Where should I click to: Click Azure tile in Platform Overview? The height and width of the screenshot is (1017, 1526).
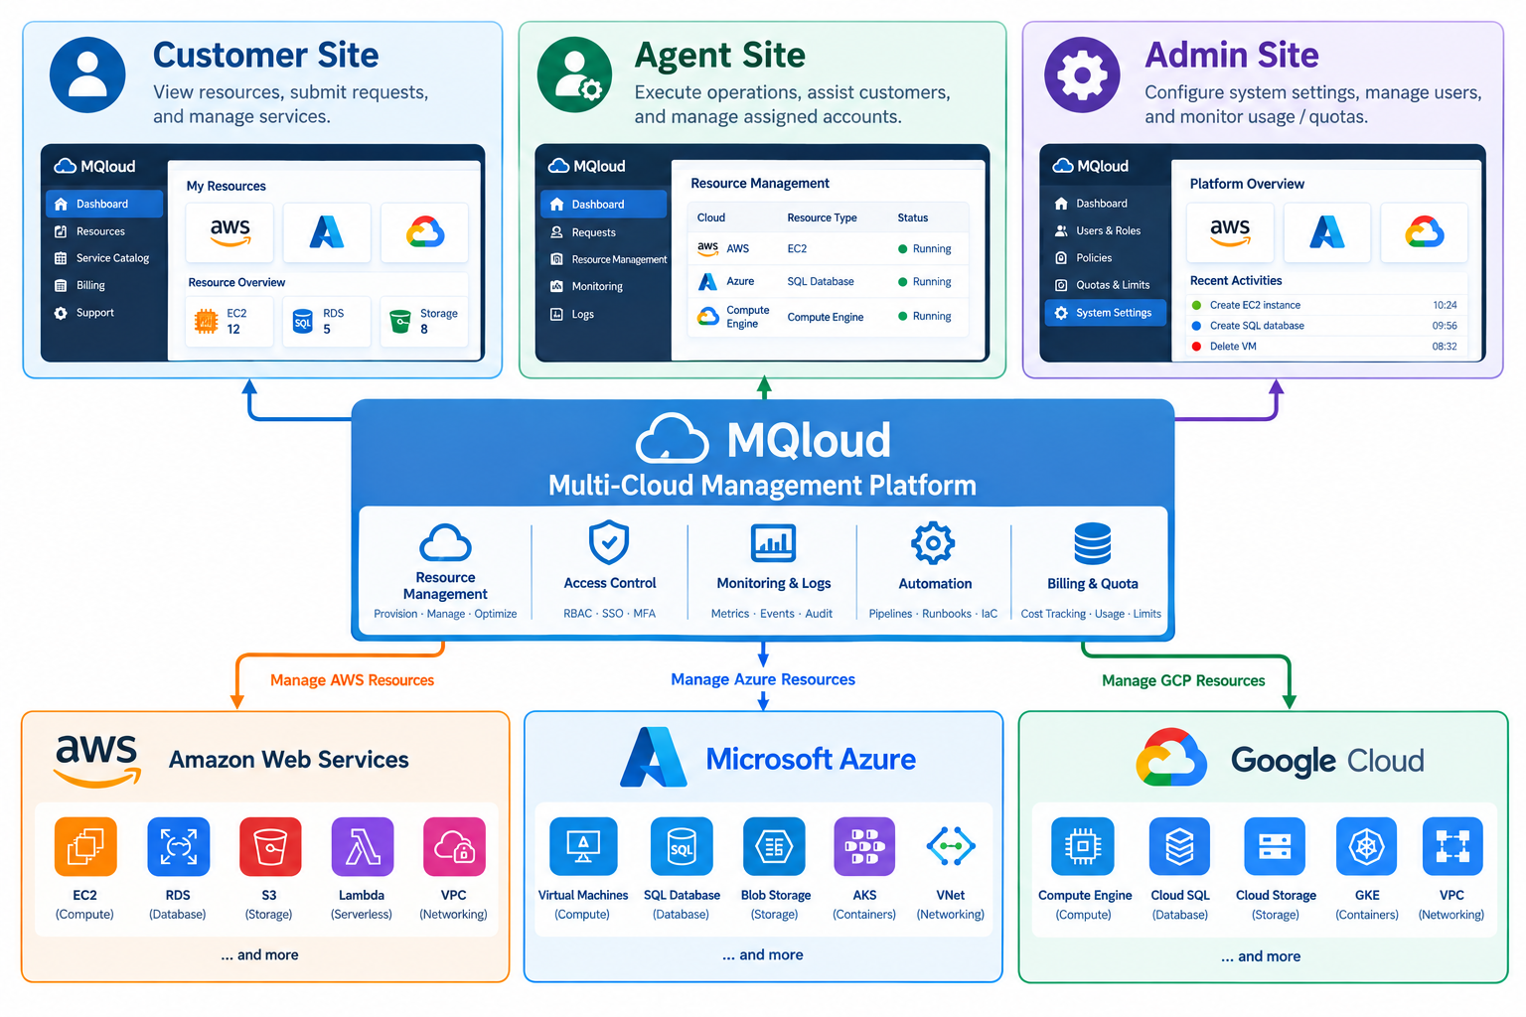1327,232
